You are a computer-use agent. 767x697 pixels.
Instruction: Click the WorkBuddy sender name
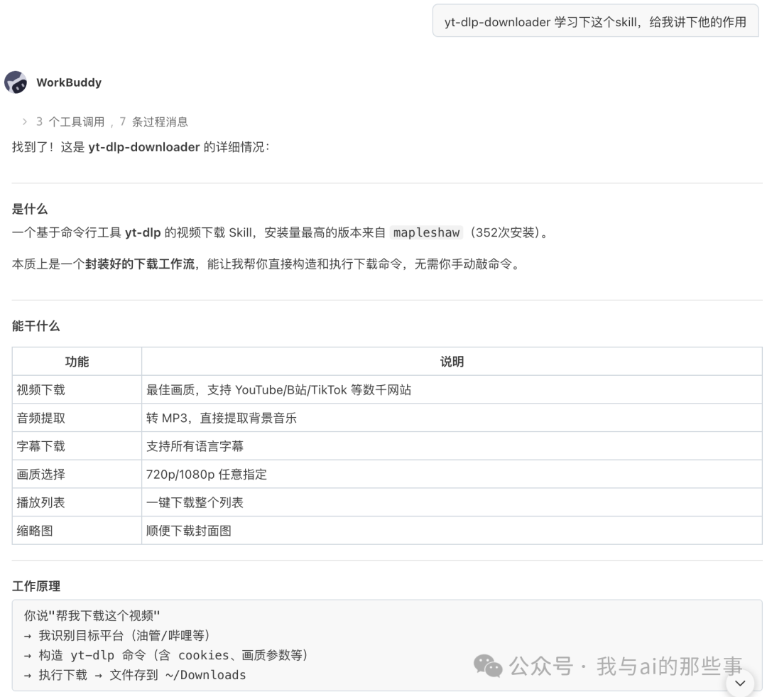[x=69, y=82]
